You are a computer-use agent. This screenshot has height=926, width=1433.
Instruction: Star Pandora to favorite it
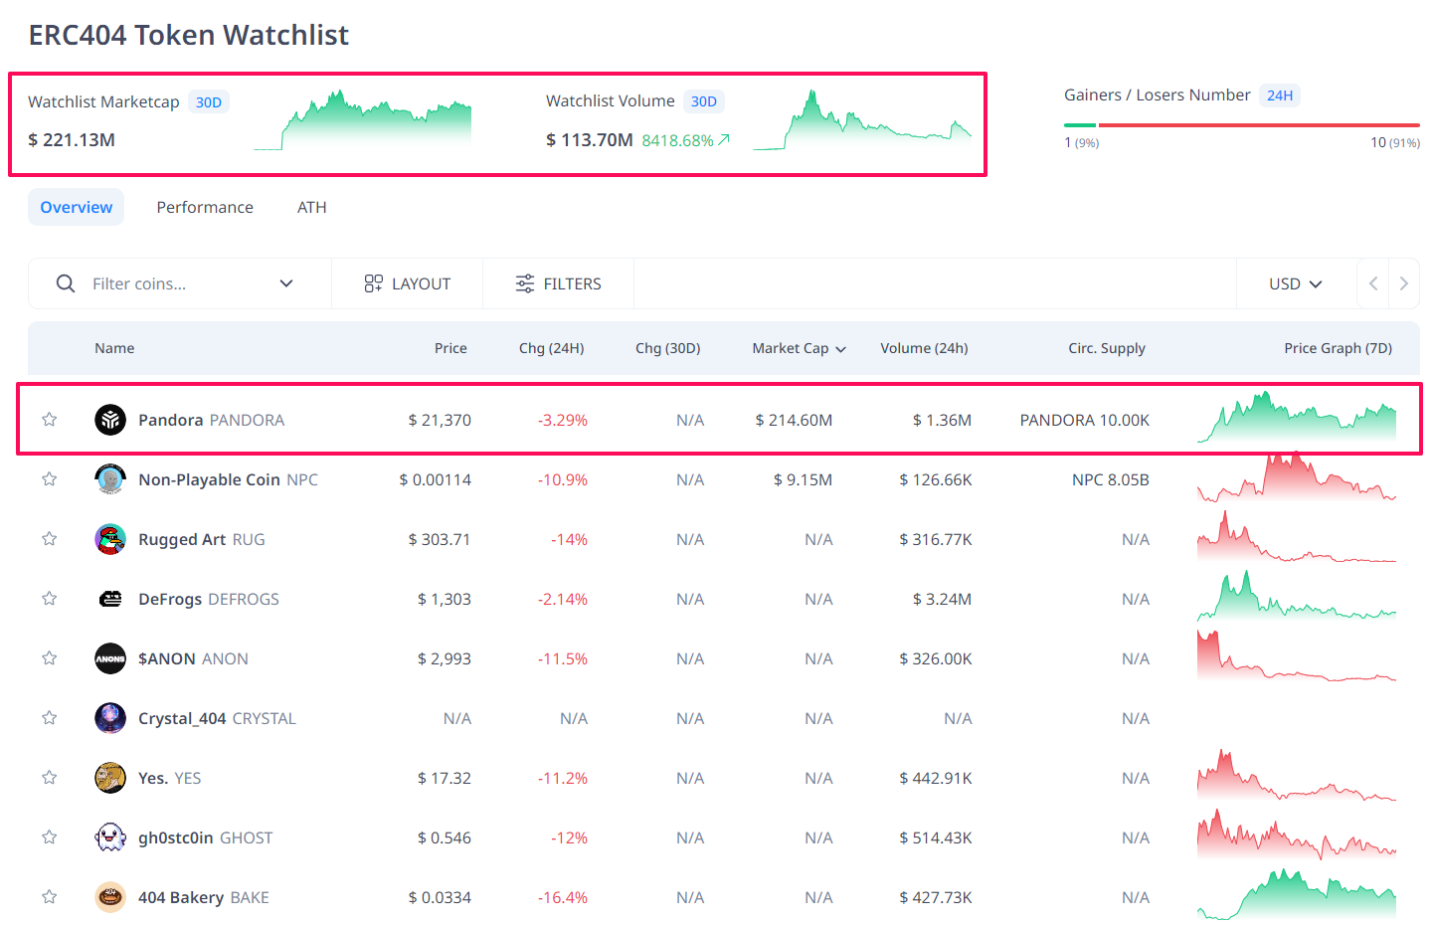point(49,420)
